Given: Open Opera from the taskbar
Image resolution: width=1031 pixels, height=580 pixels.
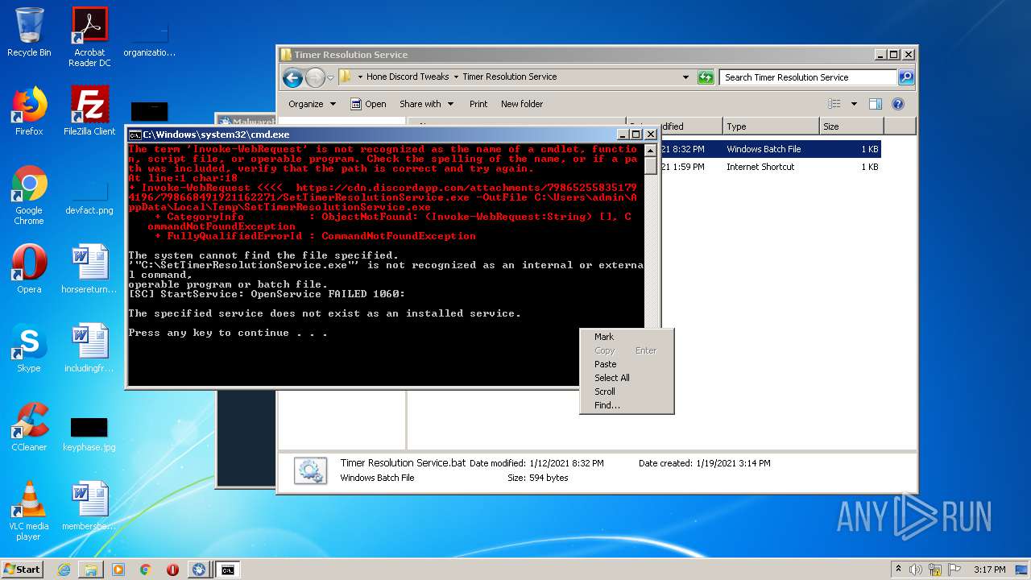Looking at the screenshot, I should 172,570.
